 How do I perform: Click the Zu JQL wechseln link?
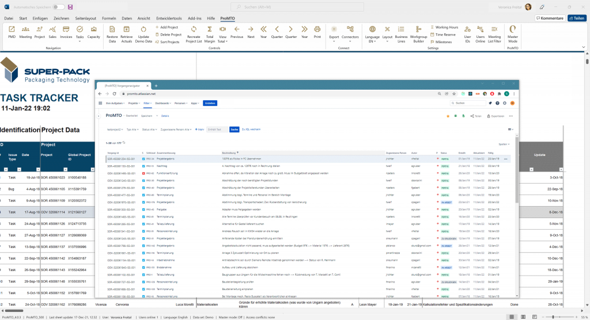point(251,129)
